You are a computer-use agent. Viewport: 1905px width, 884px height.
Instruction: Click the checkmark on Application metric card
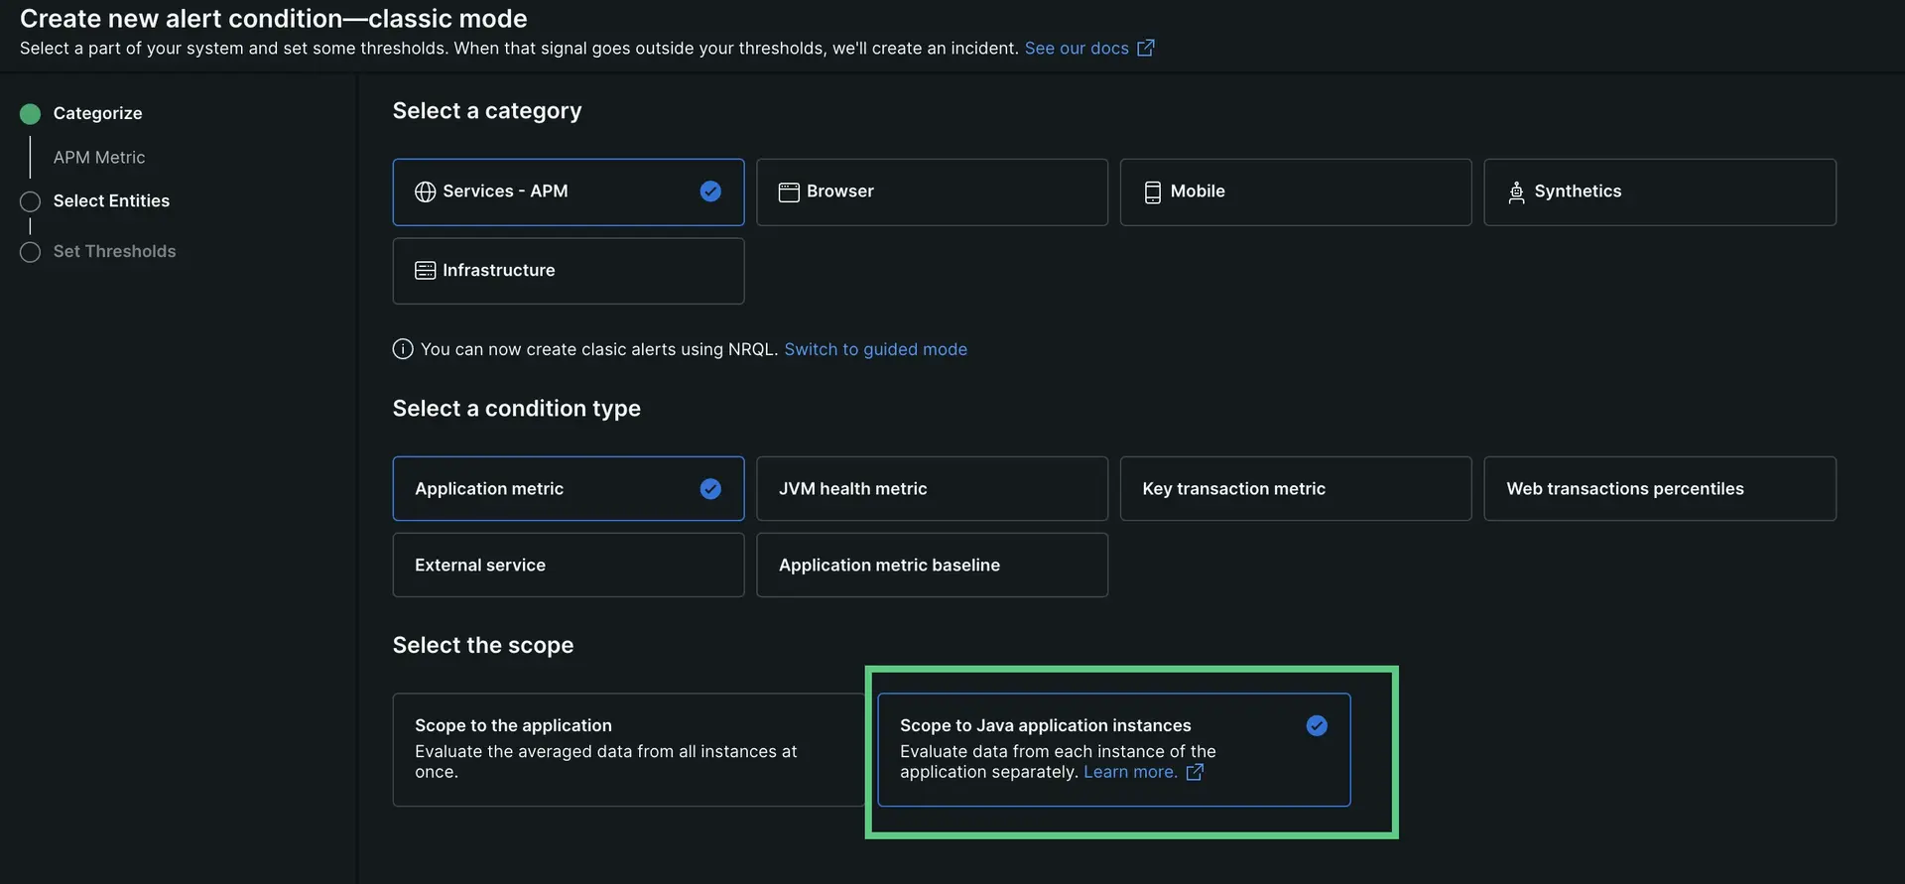[x=710, y=488]
